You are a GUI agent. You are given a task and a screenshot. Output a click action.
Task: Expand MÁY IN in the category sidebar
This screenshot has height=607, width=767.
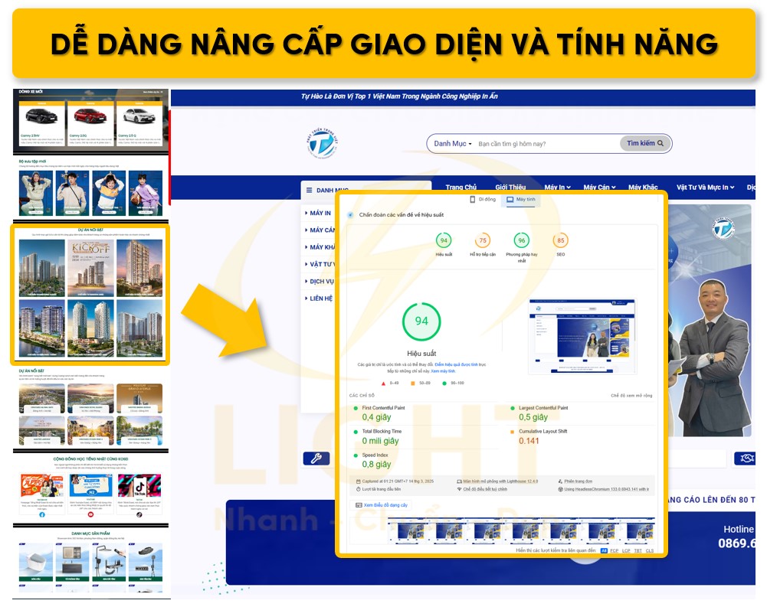(x=318, y=213)
